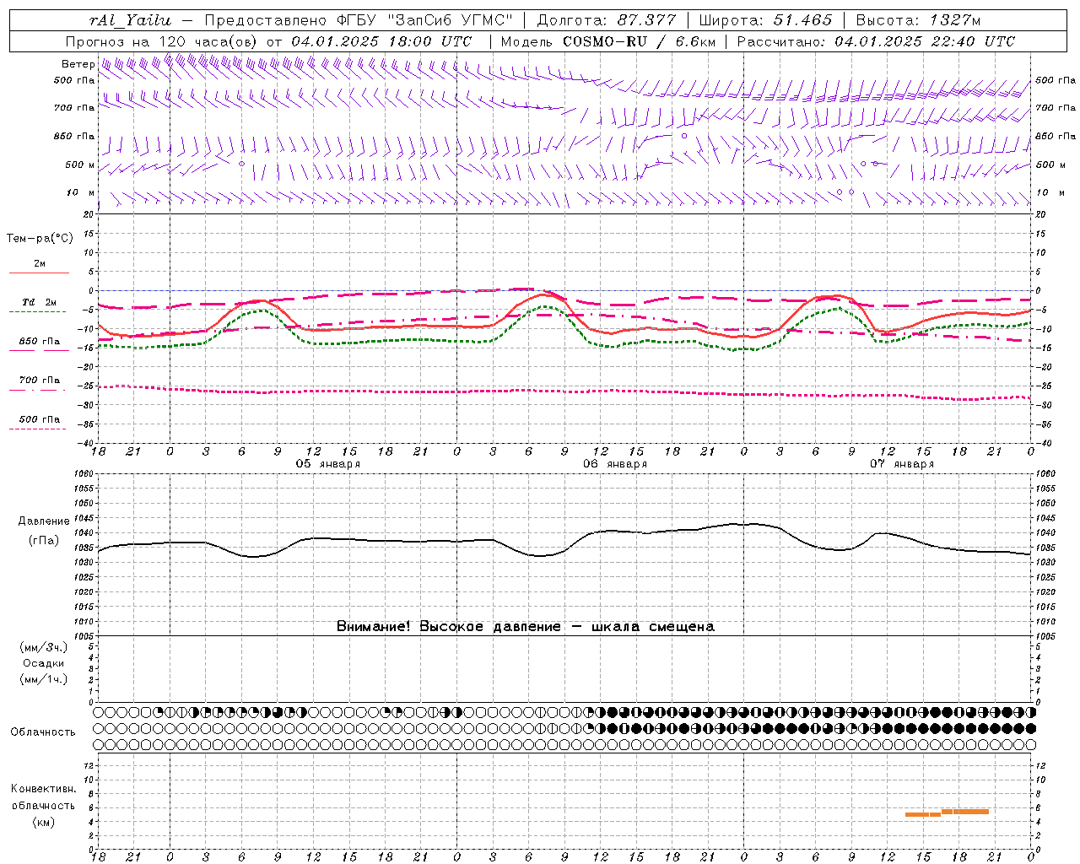Click "12" on the left convective cloud axis
Viewport: 1080px width, 864px height.
click(89, 765)
